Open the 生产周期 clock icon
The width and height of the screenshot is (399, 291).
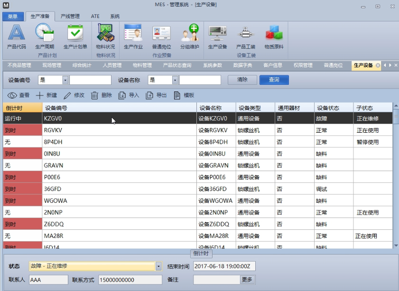click(45, 32)
